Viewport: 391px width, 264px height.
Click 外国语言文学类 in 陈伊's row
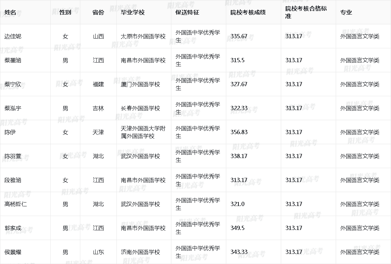click(360, 132)
